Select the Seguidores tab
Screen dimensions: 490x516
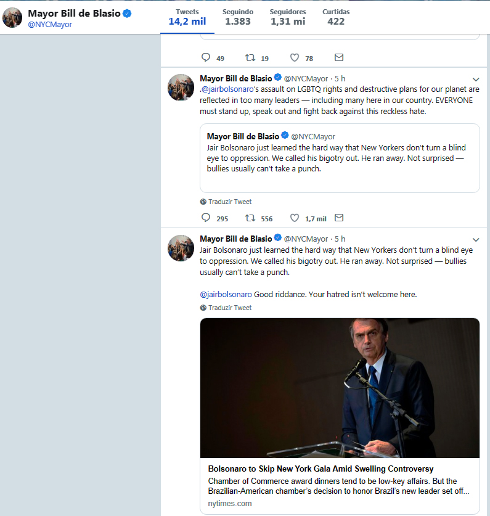[x=287, y=17]
